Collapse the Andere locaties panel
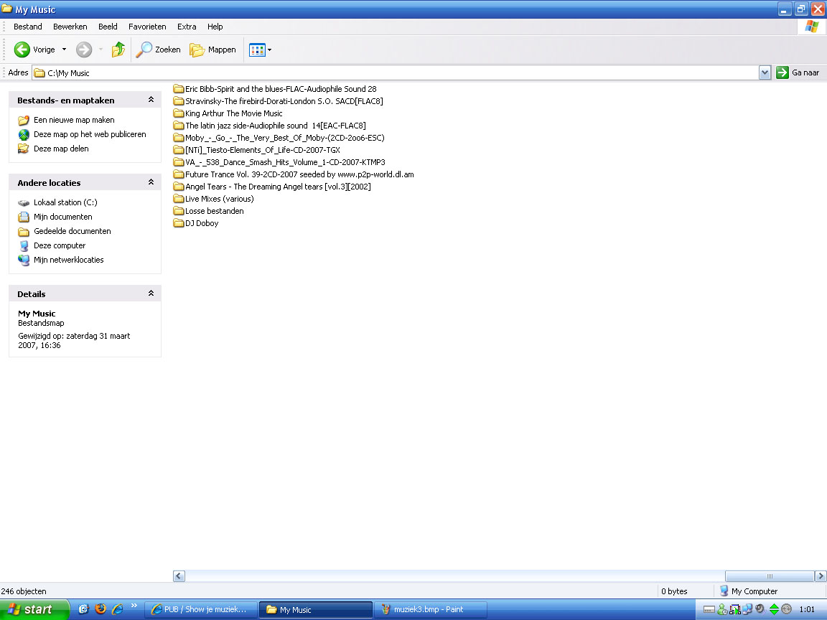Image resolution: width=827 pixels, height=620 pixels. point(151,182)
